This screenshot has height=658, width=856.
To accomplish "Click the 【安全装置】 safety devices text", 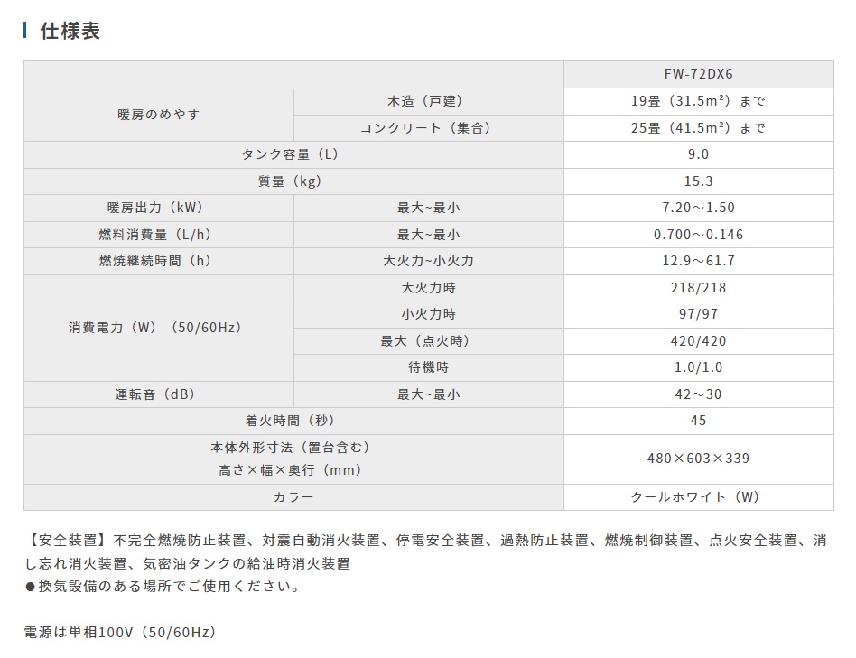I will [x=425, y=551].
